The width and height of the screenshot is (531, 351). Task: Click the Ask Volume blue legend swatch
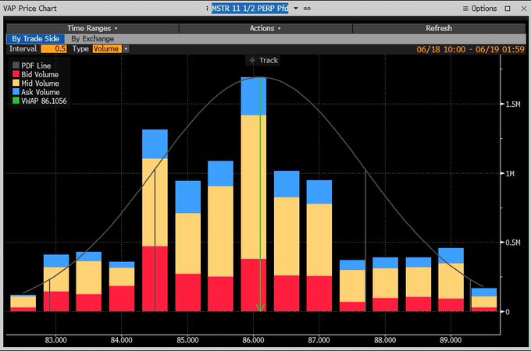tap(16, 91)
